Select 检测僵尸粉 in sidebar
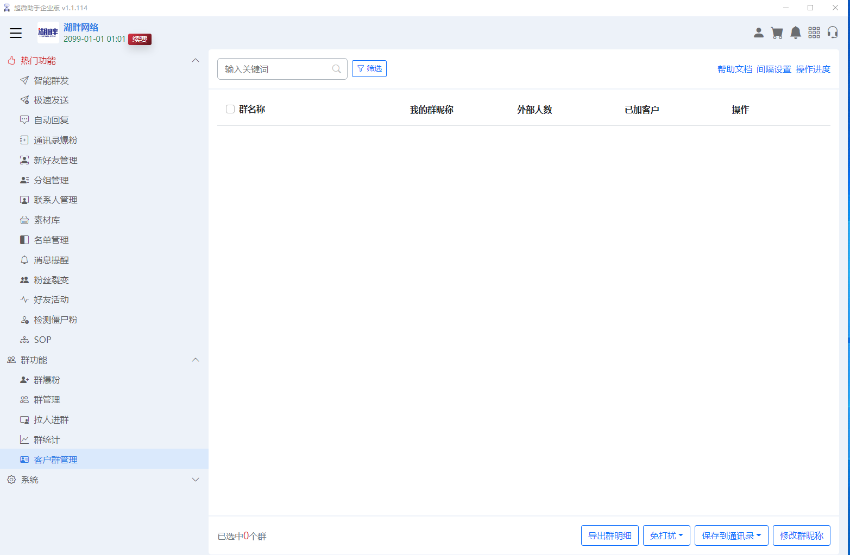 pos(56,320)
